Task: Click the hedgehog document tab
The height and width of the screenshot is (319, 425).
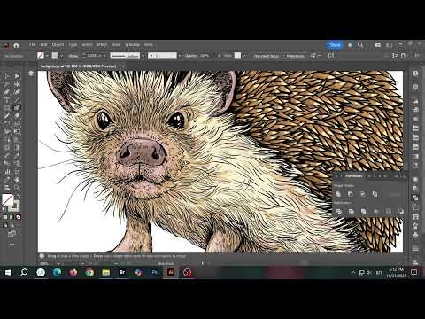Action: pos(79,66)
